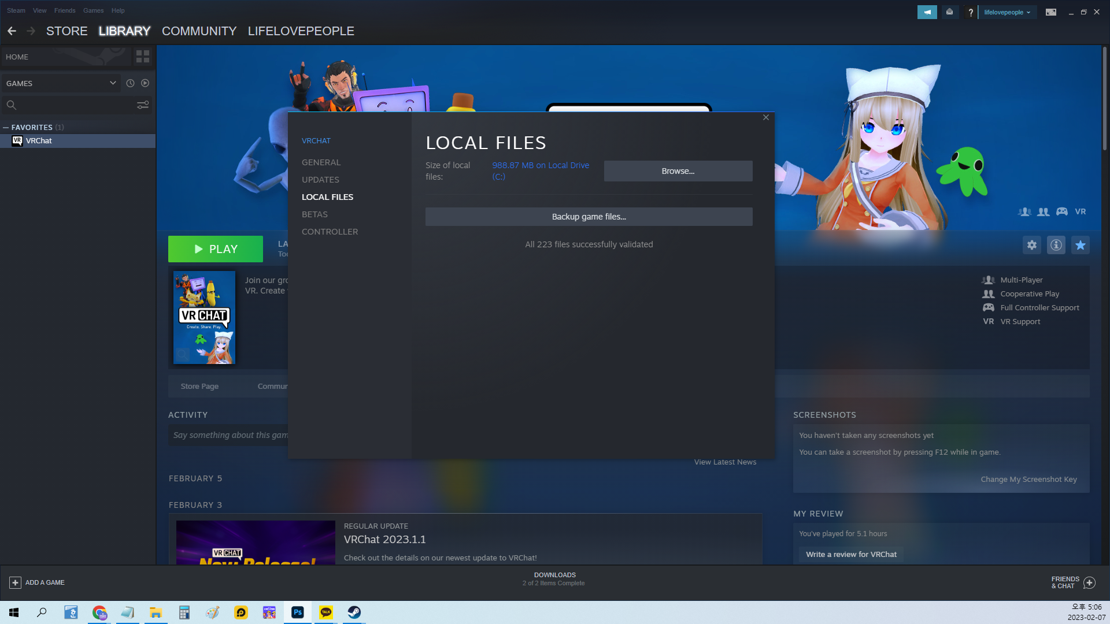Image resolution: width=1110 pixels, height=624 pixels.
Task: Open Friends & Chat plus icon
Action: pos(1089,582)
